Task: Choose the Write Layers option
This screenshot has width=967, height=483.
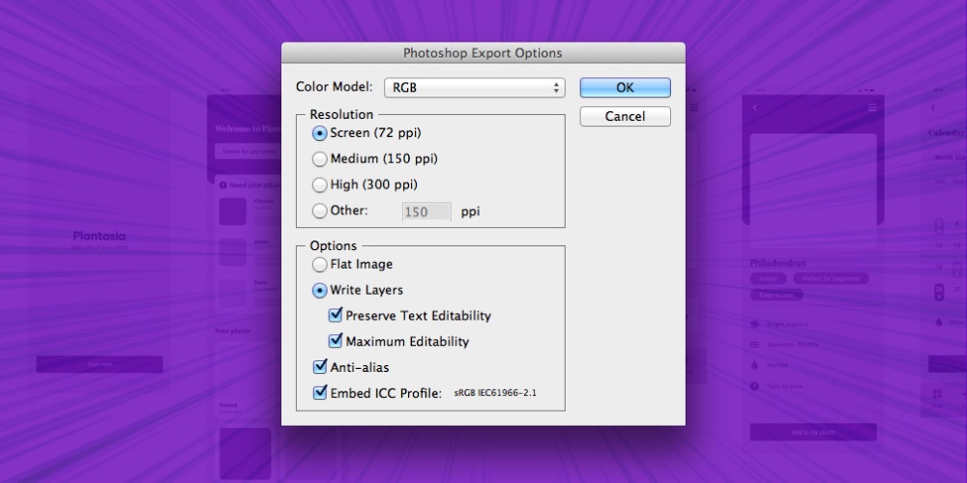Action: click(320, 290)
